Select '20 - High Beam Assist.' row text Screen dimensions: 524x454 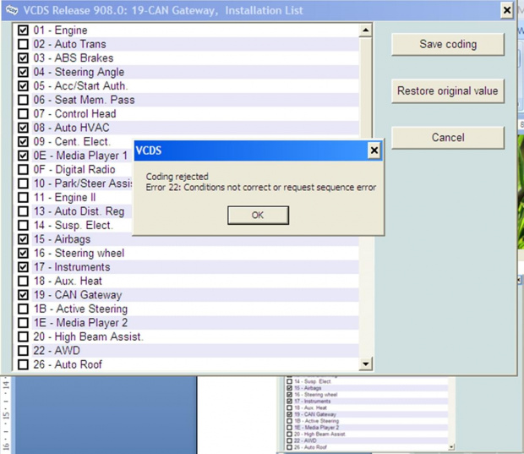(88, 336)
